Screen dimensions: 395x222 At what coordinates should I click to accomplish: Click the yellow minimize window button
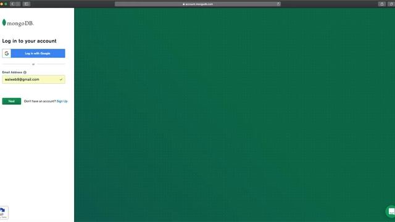(1, 4)
